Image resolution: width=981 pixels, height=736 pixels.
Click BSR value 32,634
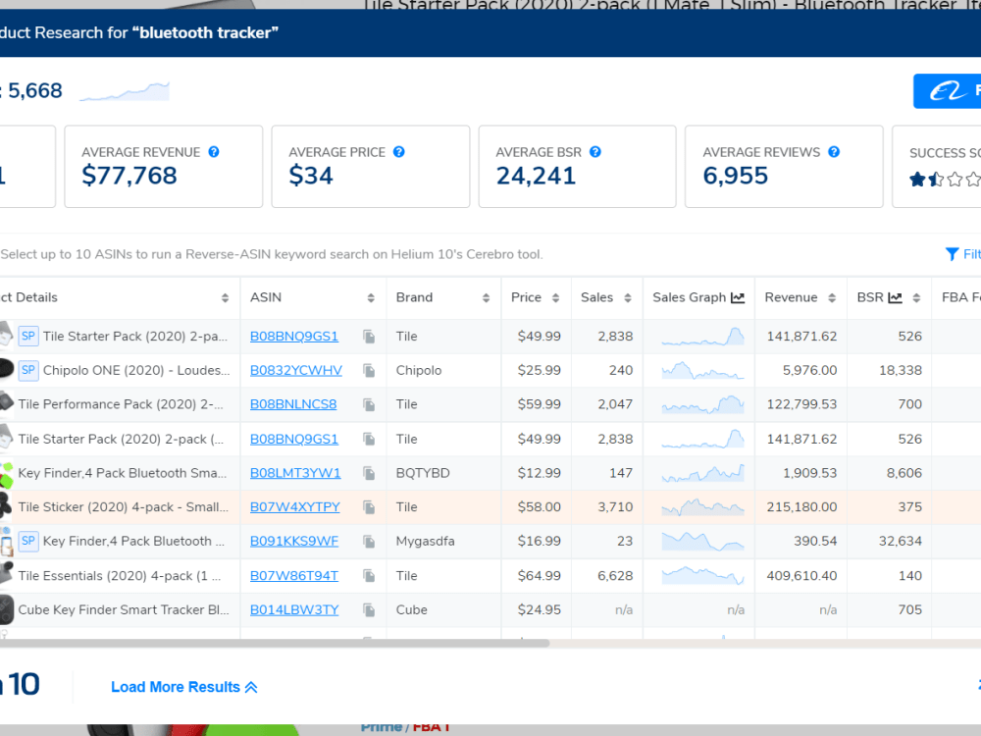click(x=901, y=541)
